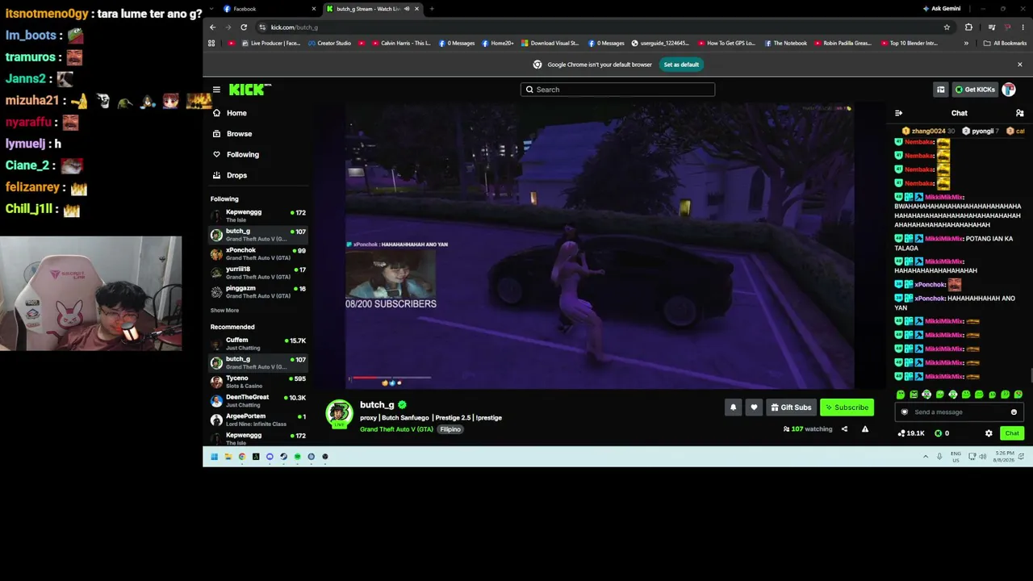Open a new browser tab
The height and width of the screenshot is (581, 1033).
432,9
